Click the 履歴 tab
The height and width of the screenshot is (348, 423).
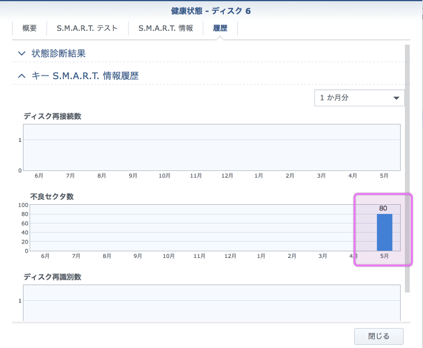tap(220, 28)
